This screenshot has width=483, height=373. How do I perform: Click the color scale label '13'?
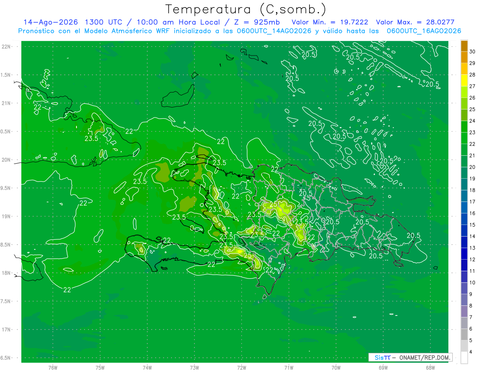pyautogui.click(x=473, y=248)
